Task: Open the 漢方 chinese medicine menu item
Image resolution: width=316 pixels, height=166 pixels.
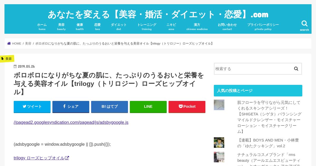Action: click(x=197, y=26)
